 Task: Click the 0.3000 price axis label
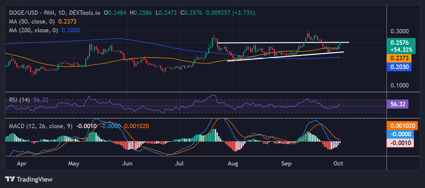coord(399,31)
